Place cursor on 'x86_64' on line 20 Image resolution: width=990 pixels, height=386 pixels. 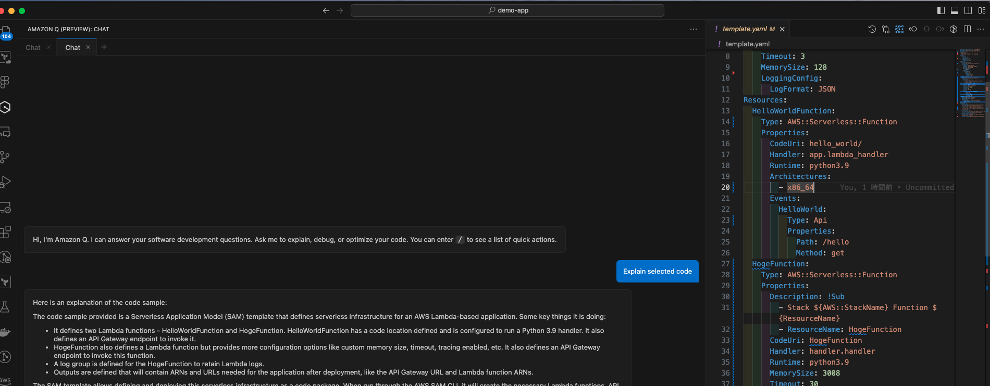click(x=801, y=187)
